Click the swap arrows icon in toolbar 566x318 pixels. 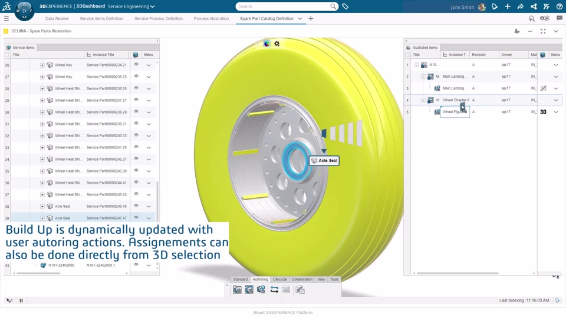pyautogui.click(x=274, y=290)
